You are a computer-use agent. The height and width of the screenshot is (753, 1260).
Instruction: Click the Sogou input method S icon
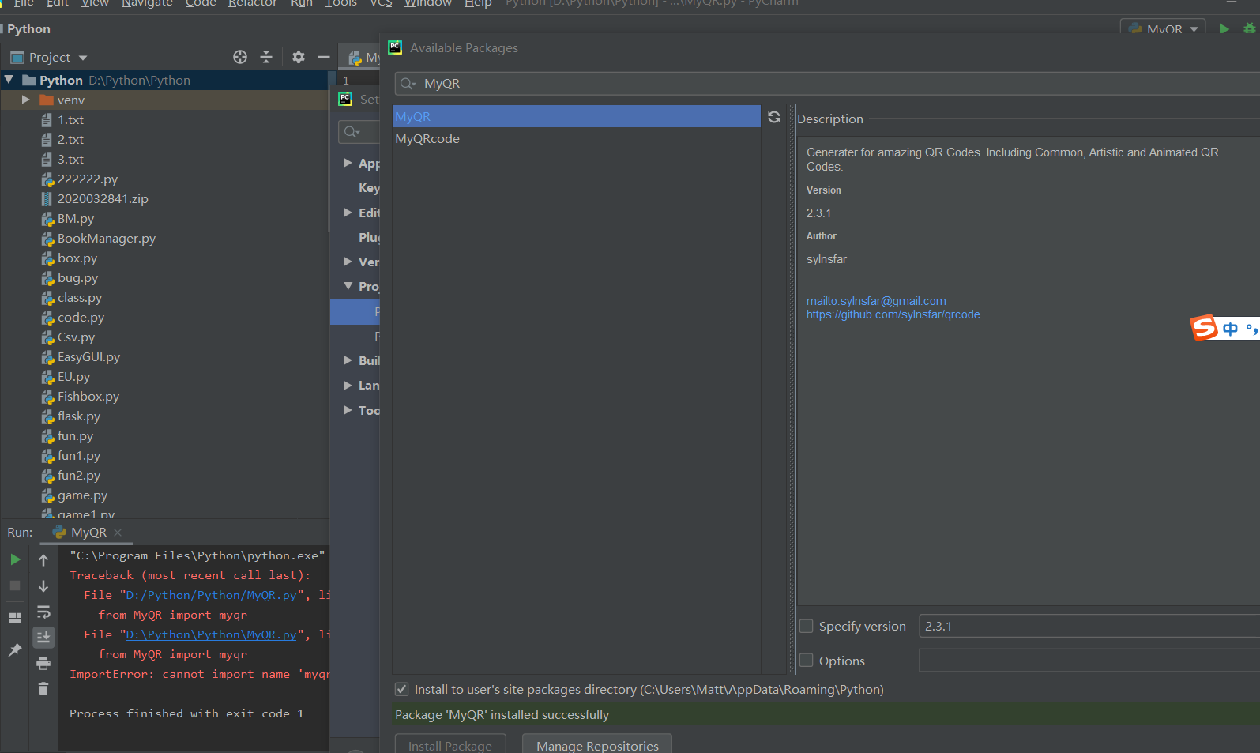1204,327
